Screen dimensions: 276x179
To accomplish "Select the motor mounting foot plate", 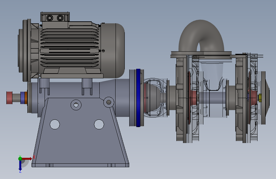I will point(72,76).
